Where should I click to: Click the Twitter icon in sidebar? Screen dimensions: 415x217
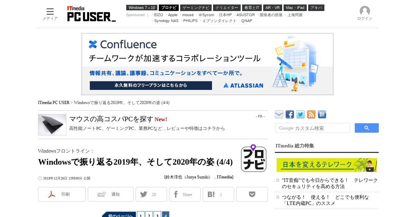click(301, 114)
